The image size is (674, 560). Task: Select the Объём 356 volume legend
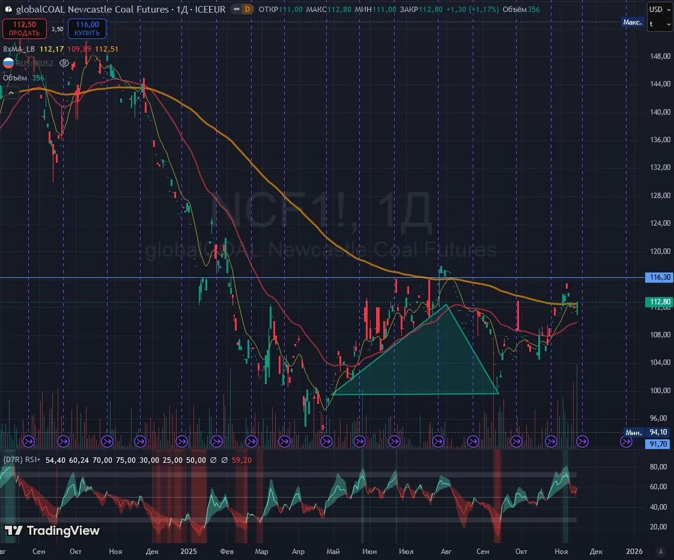[23, 78]
